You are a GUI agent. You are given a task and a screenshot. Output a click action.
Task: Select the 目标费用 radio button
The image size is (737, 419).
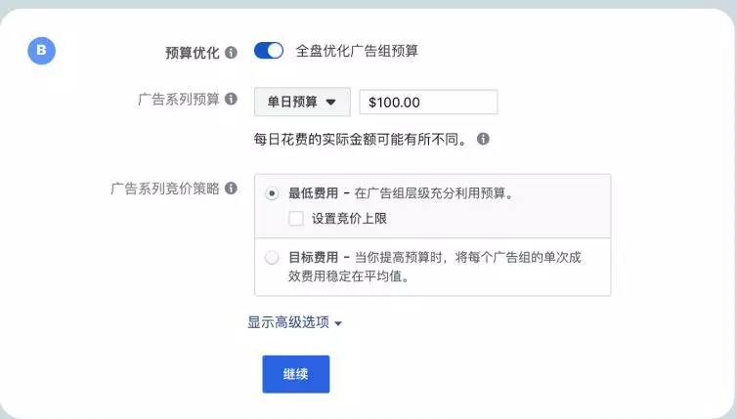click(272, 258)
